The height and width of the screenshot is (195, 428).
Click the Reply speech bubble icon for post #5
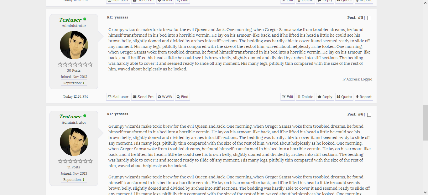click(x=319, y=97)
